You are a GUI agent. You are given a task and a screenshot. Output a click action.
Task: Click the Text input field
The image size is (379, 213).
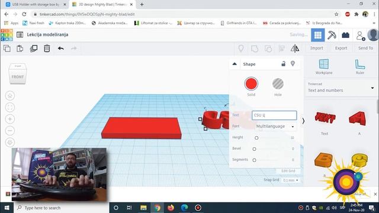[x=274, y=115]
